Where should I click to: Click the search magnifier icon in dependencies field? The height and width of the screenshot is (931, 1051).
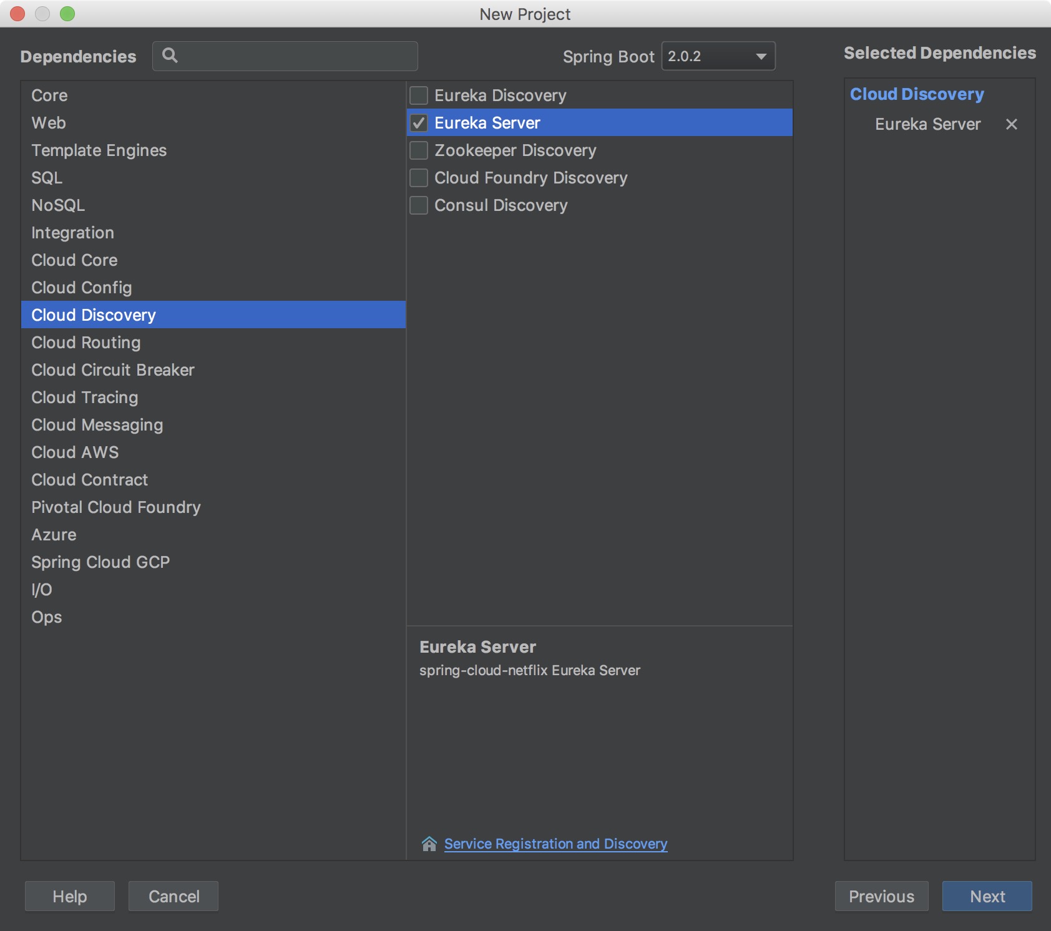170,56
